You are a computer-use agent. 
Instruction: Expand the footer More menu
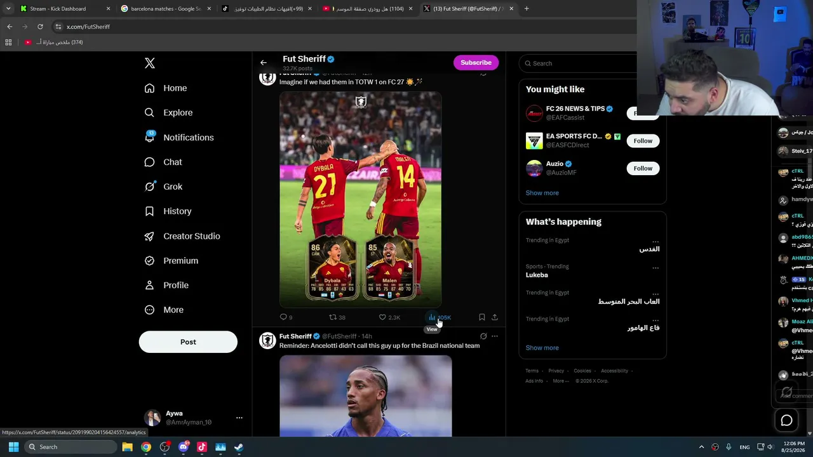(x=561, y=381)
